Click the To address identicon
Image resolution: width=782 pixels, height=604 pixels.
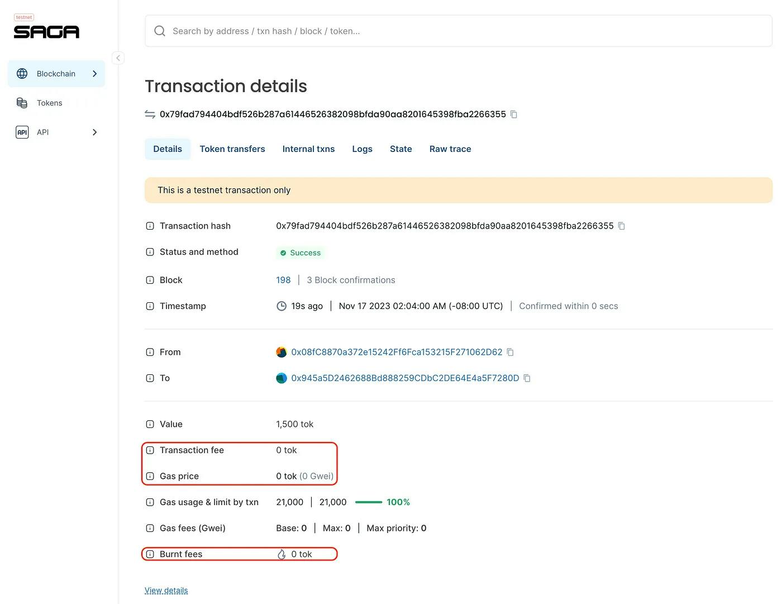[282, 378]
